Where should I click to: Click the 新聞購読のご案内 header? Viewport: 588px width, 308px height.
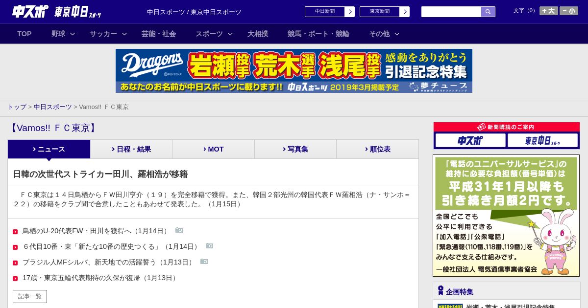tap(506, 127)
